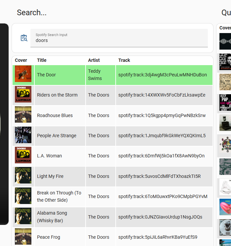Click The Doors artist in Peace Frog row

coord(98,237)
